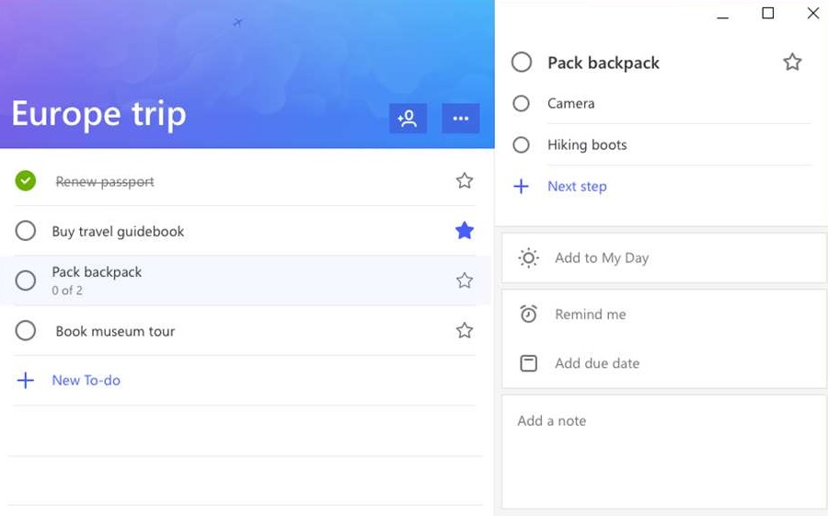Check off the Hiking boots step
Viewport: 828px width, 516px height.
521,145
